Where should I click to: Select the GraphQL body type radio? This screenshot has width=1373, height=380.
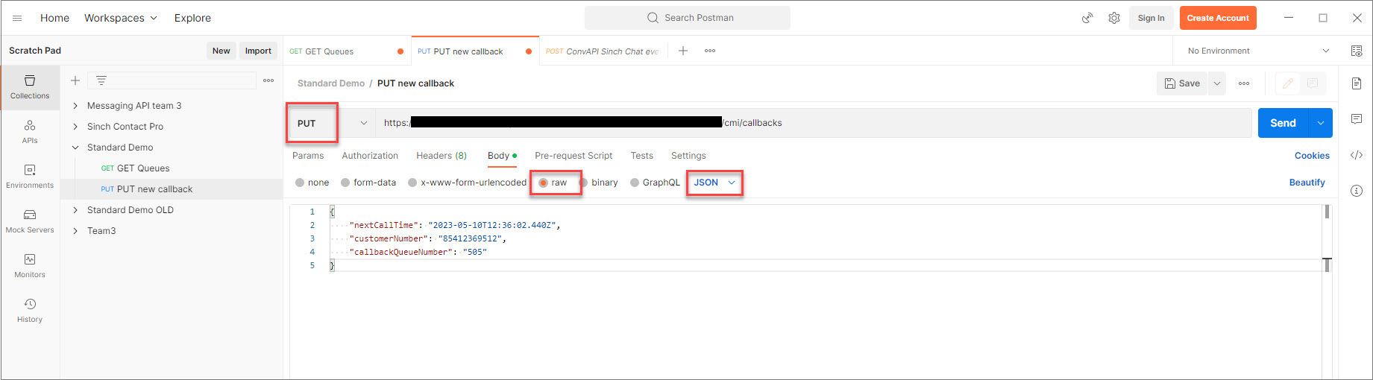pos(635,183)
